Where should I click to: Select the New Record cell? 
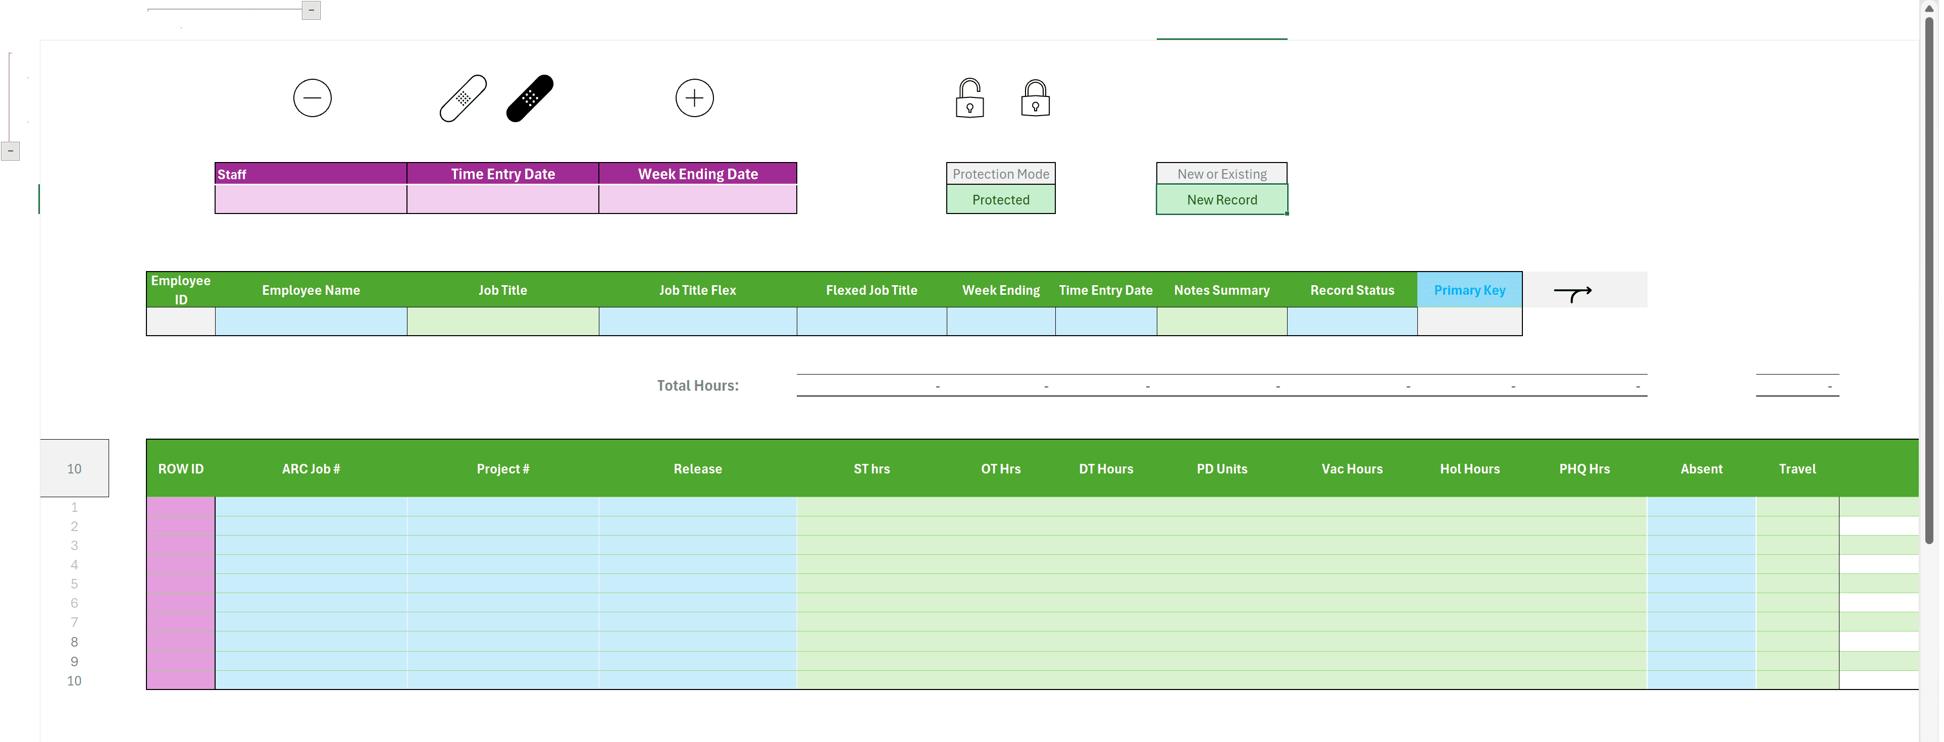coord(1221,200)
